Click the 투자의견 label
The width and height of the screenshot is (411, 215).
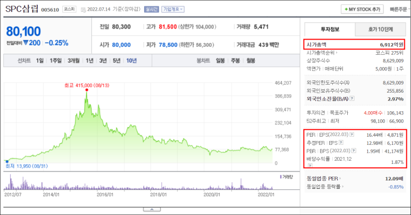pos(316,113)
